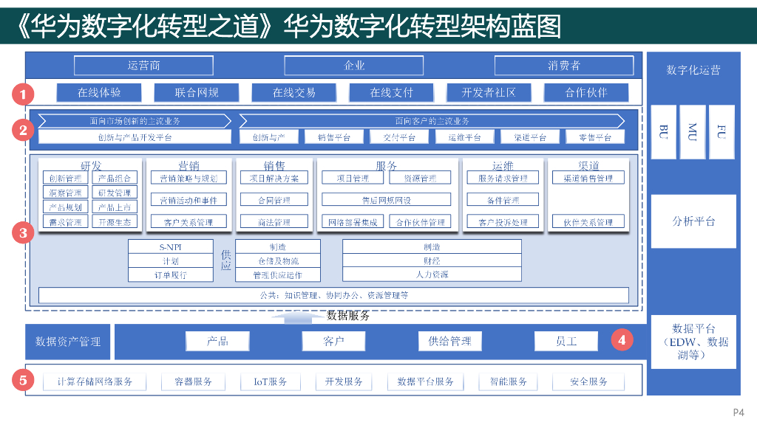Select the 洞察管理 cell
757x425 pixels.
(65, 193)
